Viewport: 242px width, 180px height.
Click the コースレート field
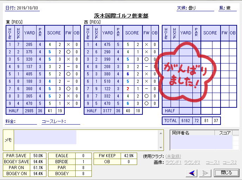[x=61, y=121]
